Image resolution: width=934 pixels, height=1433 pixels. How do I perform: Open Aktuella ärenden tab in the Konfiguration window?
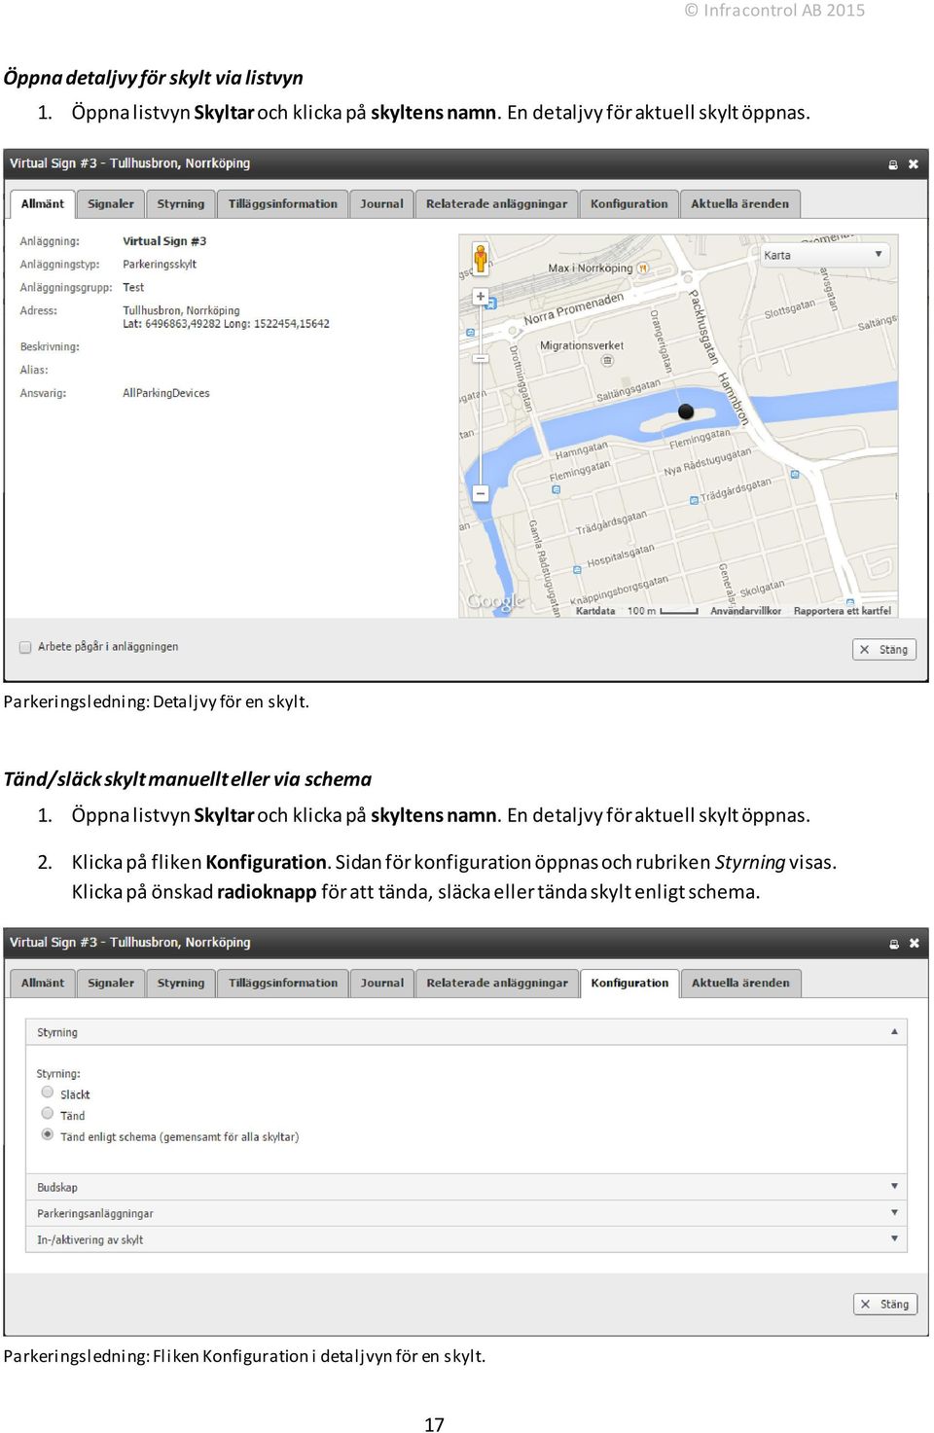[x=740, y=984]
